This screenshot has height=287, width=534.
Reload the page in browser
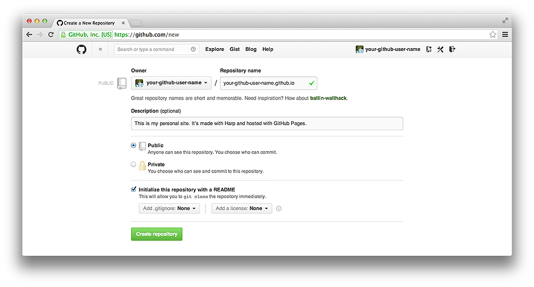pos(51,35)
